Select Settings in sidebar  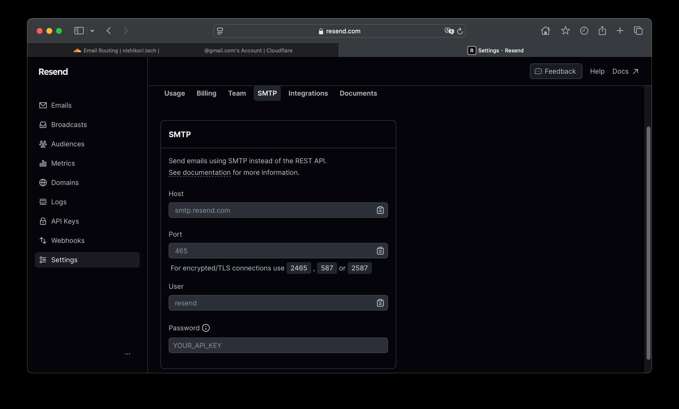point(87,260)
